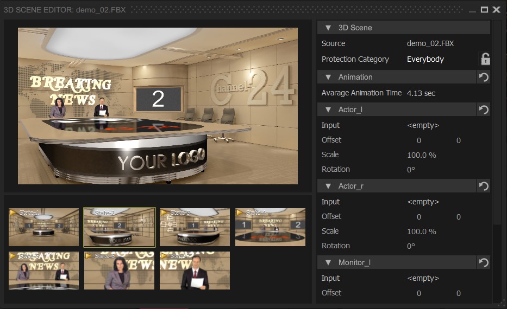Collapse the Actor_l section triangle

pos(328,110)
